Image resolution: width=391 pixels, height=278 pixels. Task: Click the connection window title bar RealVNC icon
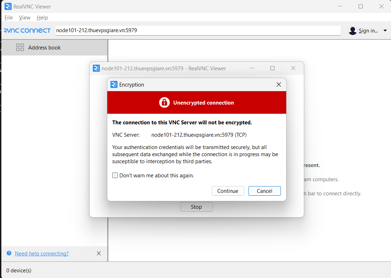click(x=96, y=68)
